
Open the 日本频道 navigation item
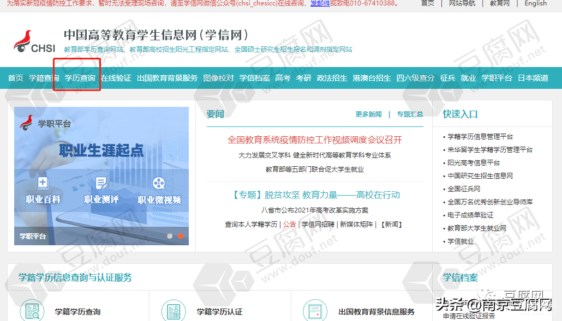[x=533, y=78]
